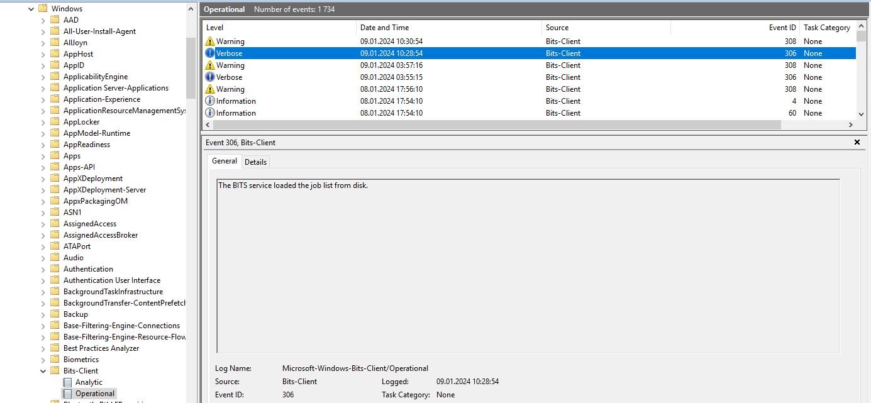
Task: Click the Backup folder icon
Action: [x=55, y=314]
